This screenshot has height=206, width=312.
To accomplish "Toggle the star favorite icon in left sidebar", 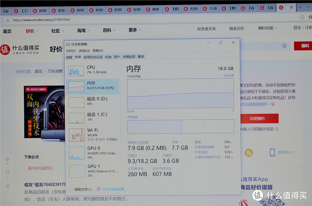I will tap(7, 159).
